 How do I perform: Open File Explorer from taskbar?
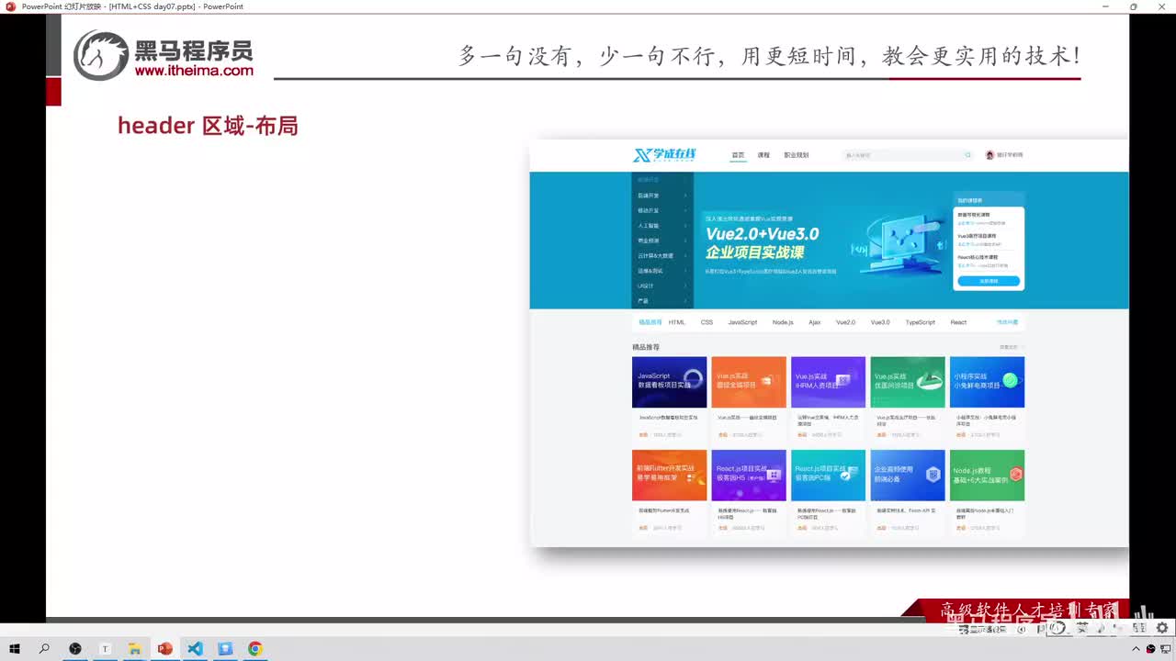pyautogui.click(x=134, y=649)
